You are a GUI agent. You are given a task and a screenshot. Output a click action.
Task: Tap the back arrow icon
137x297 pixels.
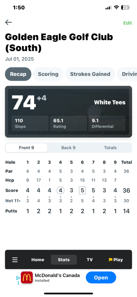pyautogui.click(x=8, y=22)
